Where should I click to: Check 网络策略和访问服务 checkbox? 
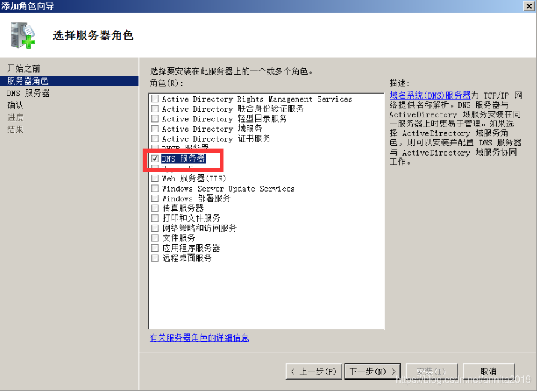point(155,228)
